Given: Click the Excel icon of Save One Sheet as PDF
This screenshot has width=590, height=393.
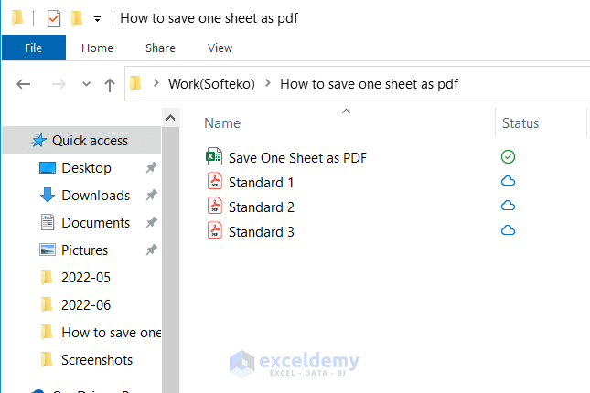Looking at the screenshot, I should [x=214, y=157].
